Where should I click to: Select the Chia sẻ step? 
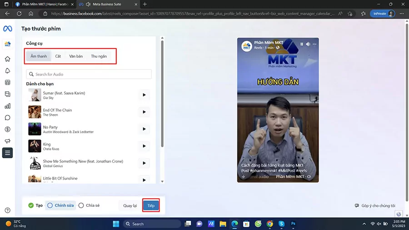click(x=89, y=205)
